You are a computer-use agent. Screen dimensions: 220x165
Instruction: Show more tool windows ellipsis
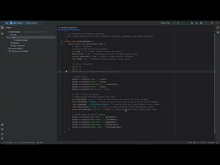coord(2,38)
